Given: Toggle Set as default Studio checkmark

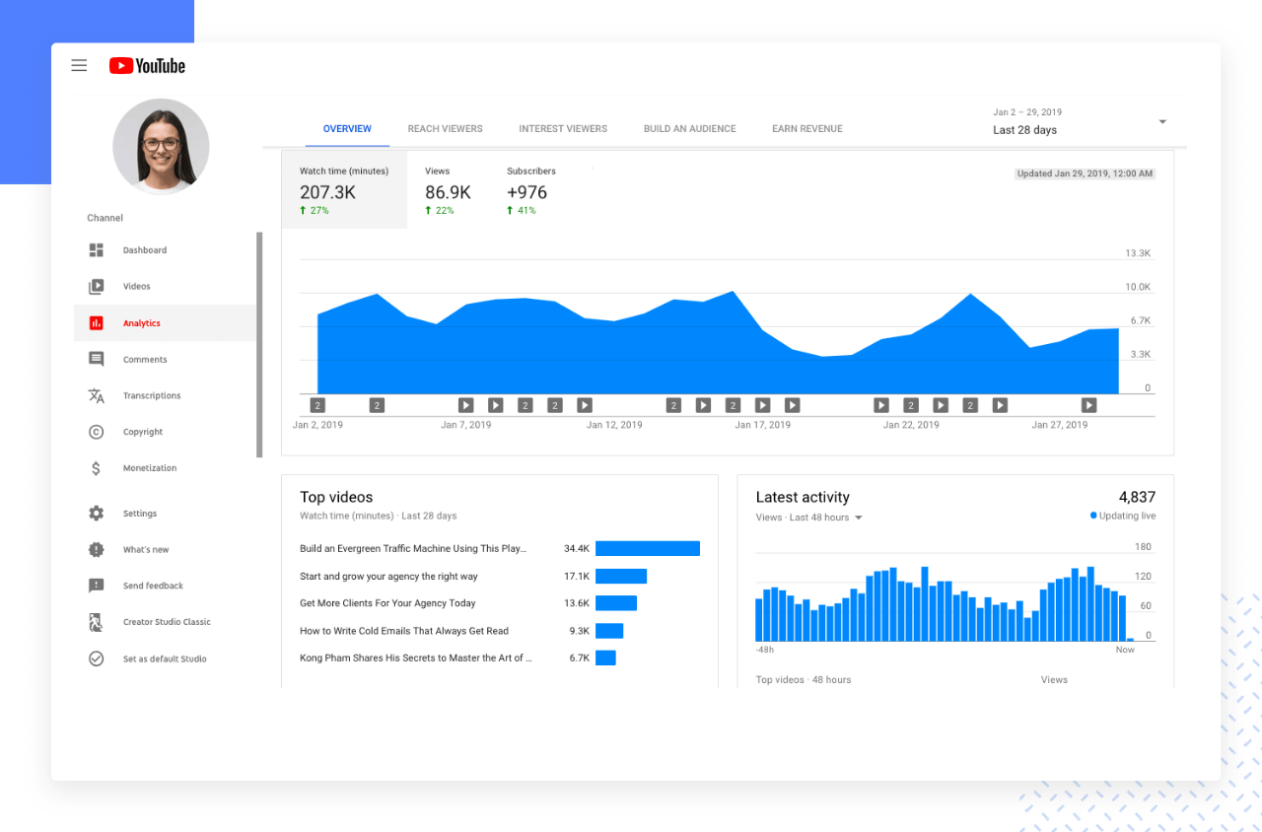Looking at the screenshot, I should point(96,659).
